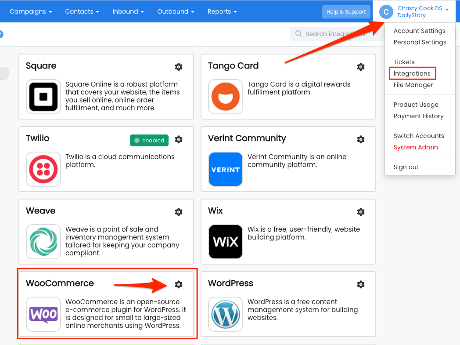Image resolution: width=460 pixels, height=345 pixels.
Task: Select Integrations in the user menu
Action: coord(412,73)
